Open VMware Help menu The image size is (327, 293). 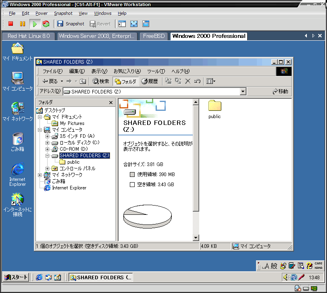[x=122, y=13]
